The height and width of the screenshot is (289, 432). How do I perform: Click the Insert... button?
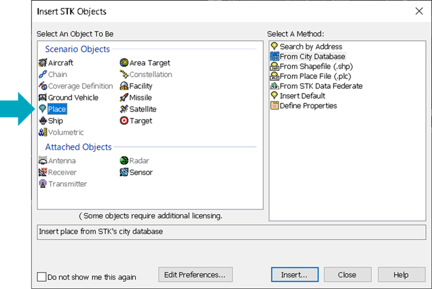[294, 274]
